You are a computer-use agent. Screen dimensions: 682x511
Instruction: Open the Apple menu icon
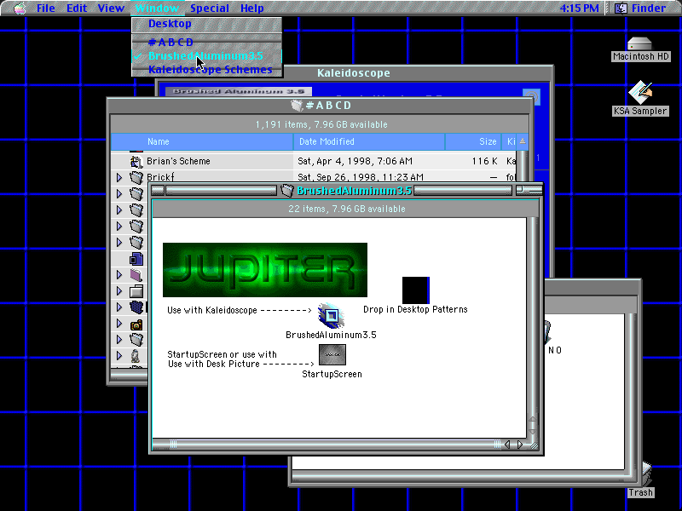[20, 9]
